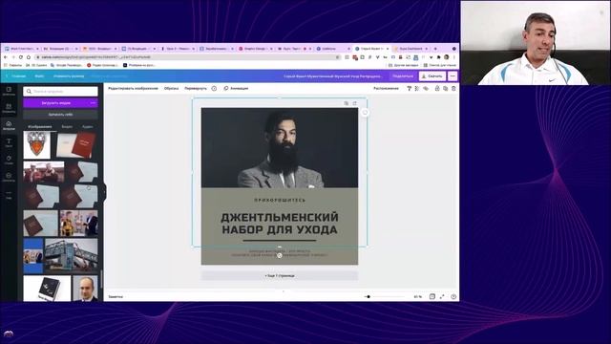
Task: Click the round comment icon beside the page
Action: (365, 113)
